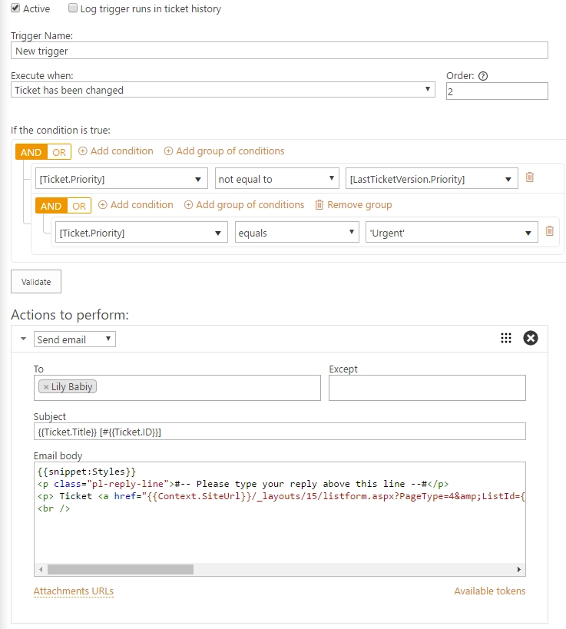
Task: Select AND in the top-level condition toggle
Action: (31, 152)
